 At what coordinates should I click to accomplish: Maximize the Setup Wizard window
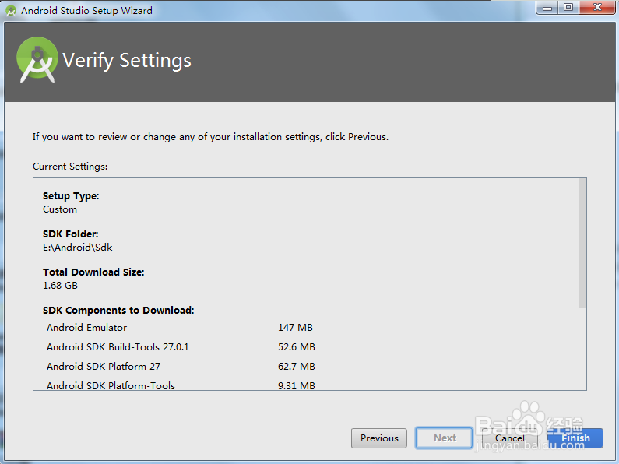[x=568, y=8]
